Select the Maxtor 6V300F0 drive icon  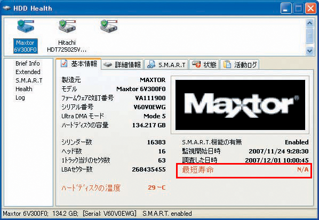tap(26, 27)
